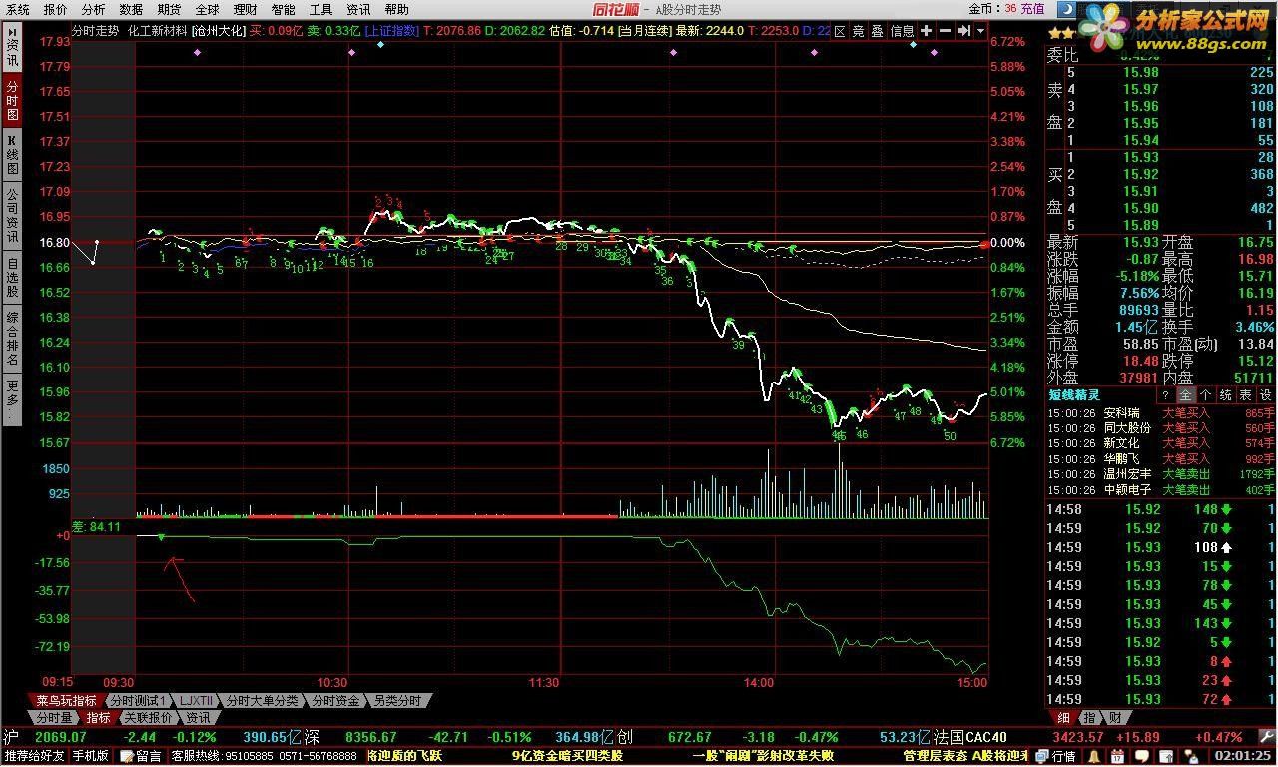1278x767 pixels.
Task: Toggle the moon night-mode icon
Action: [1067, 9]
